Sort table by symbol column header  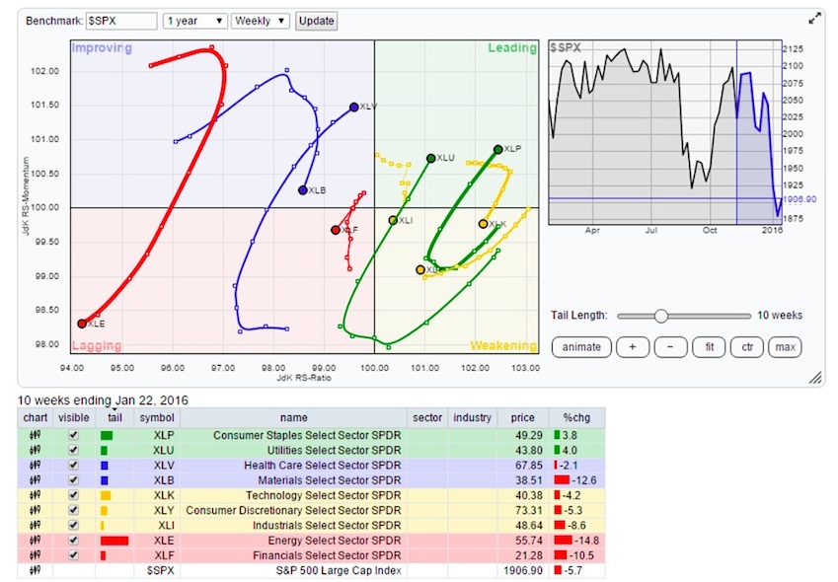click(157, 417)
